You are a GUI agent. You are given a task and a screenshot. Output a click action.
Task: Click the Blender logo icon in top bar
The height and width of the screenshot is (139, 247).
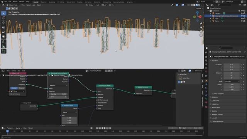click(2, 2)
